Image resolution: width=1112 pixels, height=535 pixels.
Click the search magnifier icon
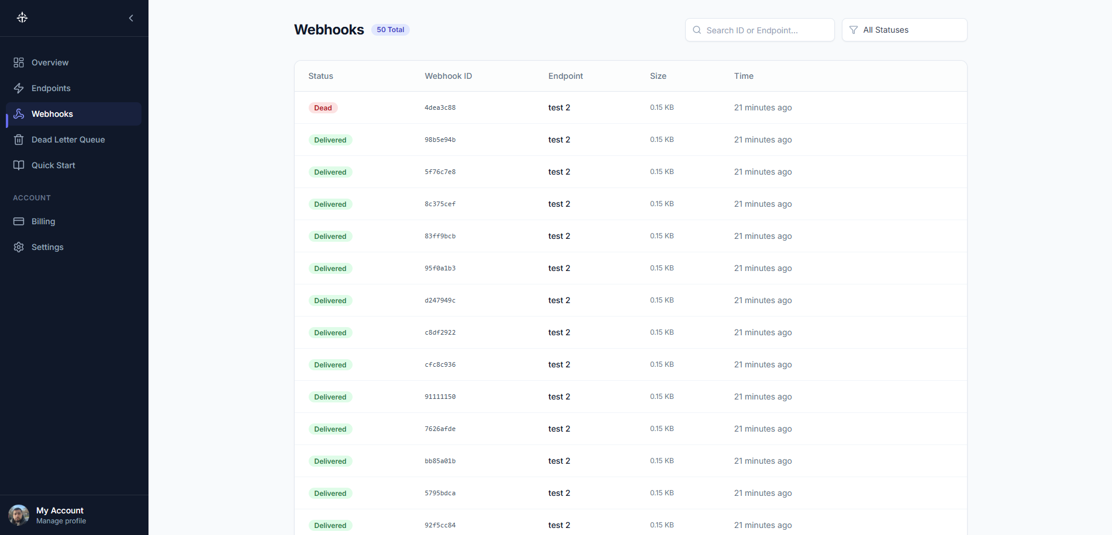click(697, 30)
